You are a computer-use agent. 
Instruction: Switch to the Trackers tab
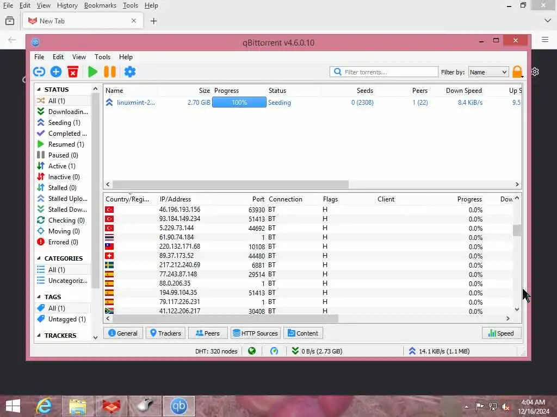[x=165, y=333]
